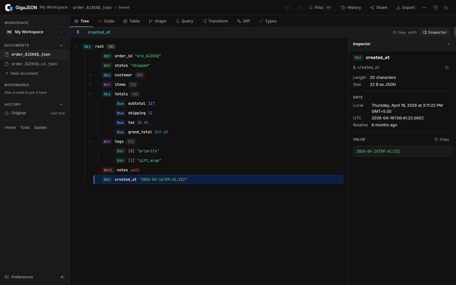The width and height of the screenshot is (456, 285).
Task: Open the Home link
Action: [10, 128]
